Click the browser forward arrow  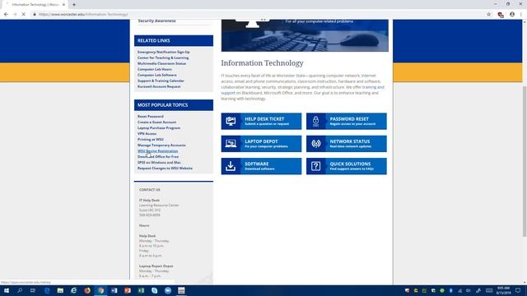pos(15,15)
